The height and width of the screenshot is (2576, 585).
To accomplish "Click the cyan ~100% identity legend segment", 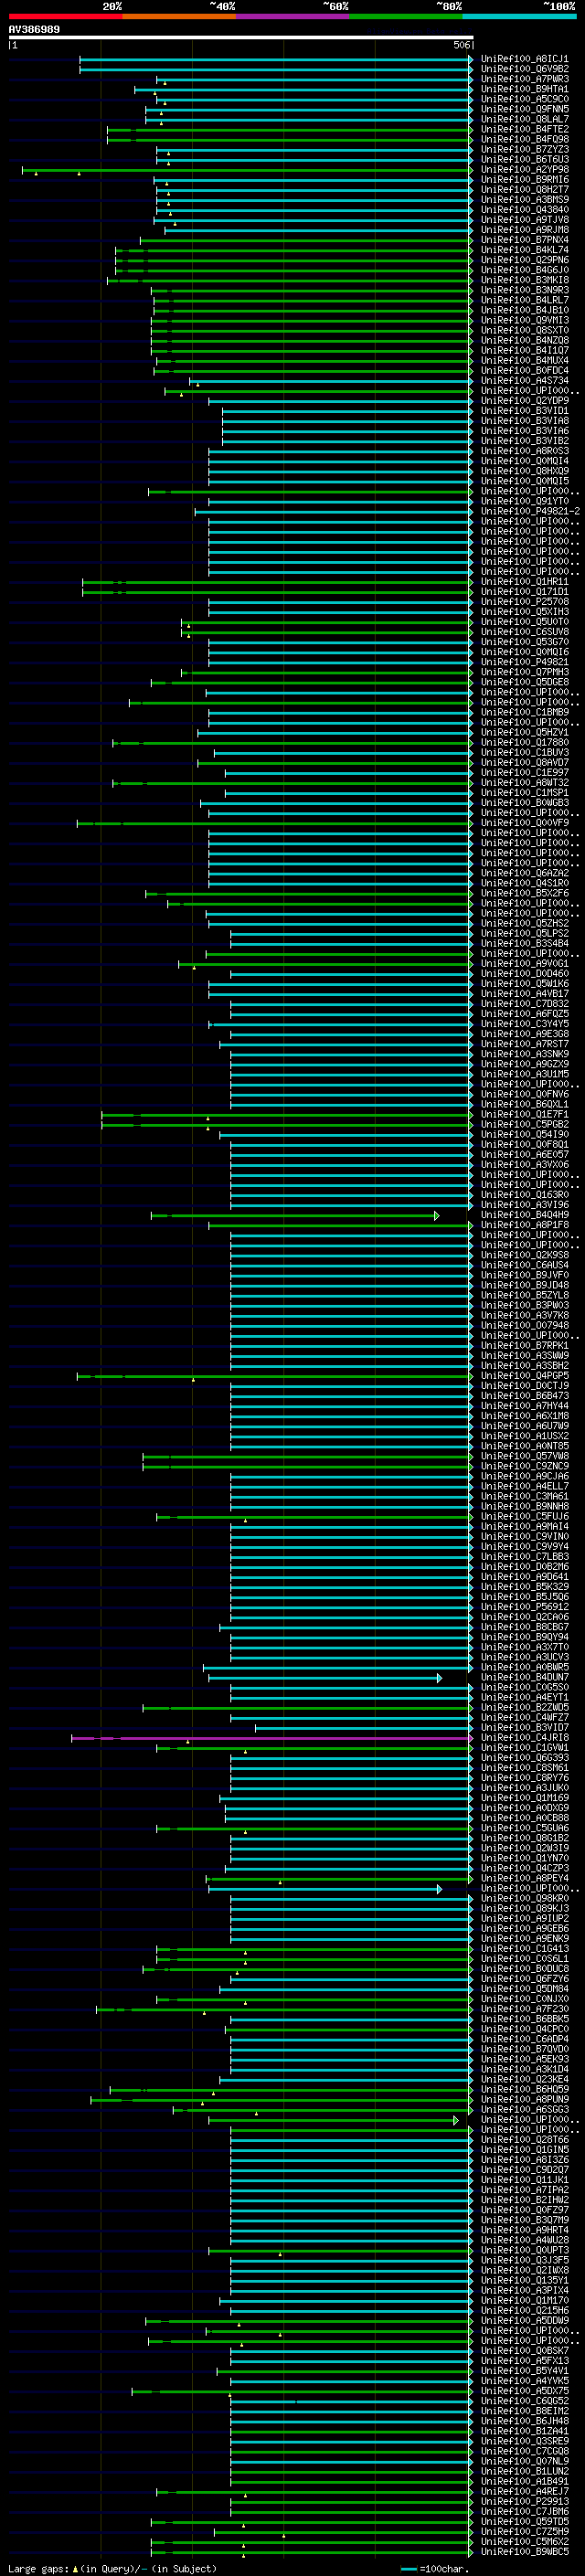I will point(519,16).
